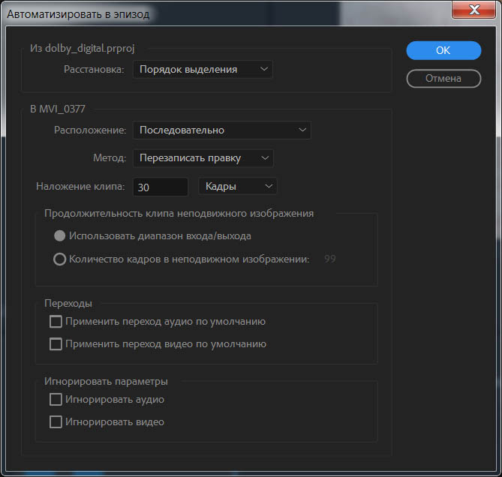Check Игнорировать аудио
Image resolution: width=502 pixels, height=477 pixels.
[x=56, y=400]
